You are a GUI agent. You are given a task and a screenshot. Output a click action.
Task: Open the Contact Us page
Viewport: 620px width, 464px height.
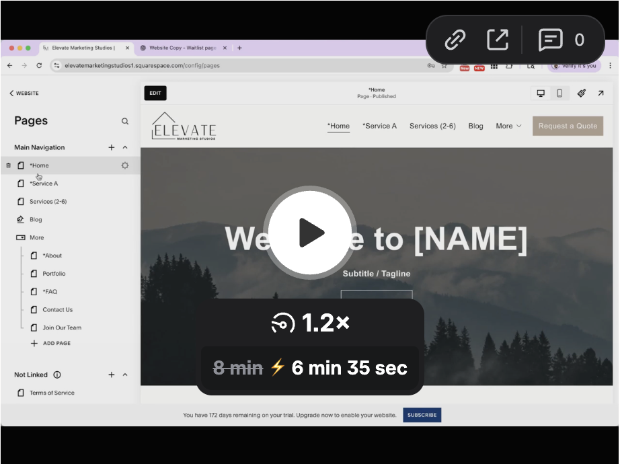(x=57, y=310)
